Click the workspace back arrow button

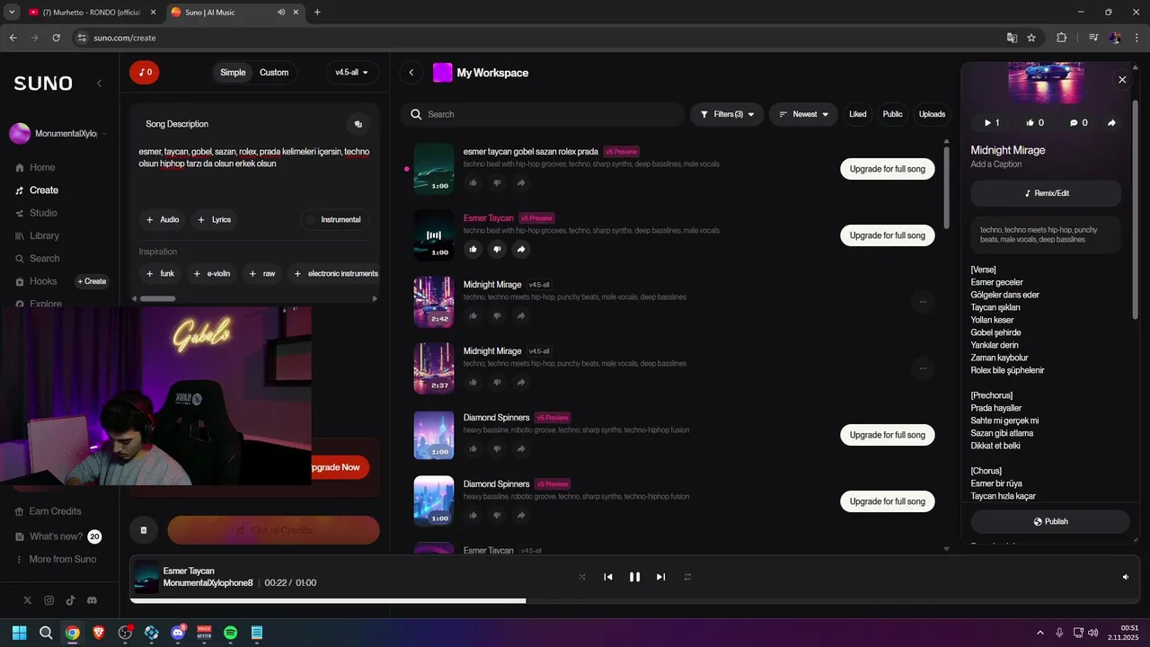click(411, 73)
